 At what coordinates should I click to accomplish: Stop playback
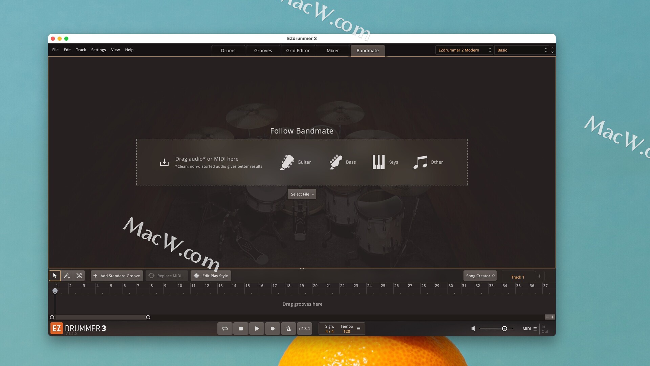[241, 328]
